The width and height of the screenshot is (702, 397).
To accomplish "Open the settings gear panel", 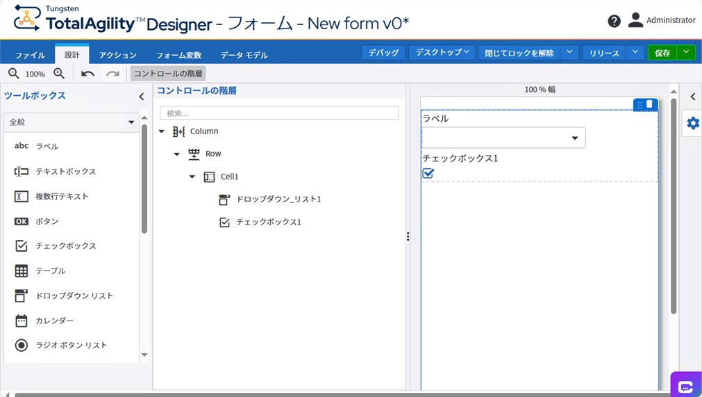I will point(692,123).
